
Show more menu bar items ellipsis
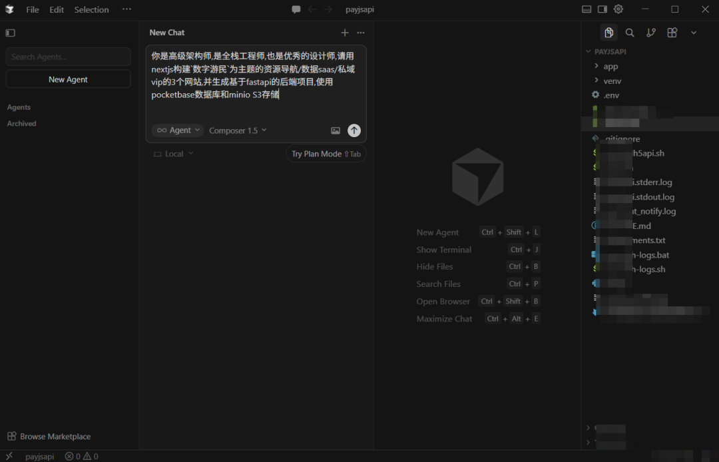[x=126, y=9]
